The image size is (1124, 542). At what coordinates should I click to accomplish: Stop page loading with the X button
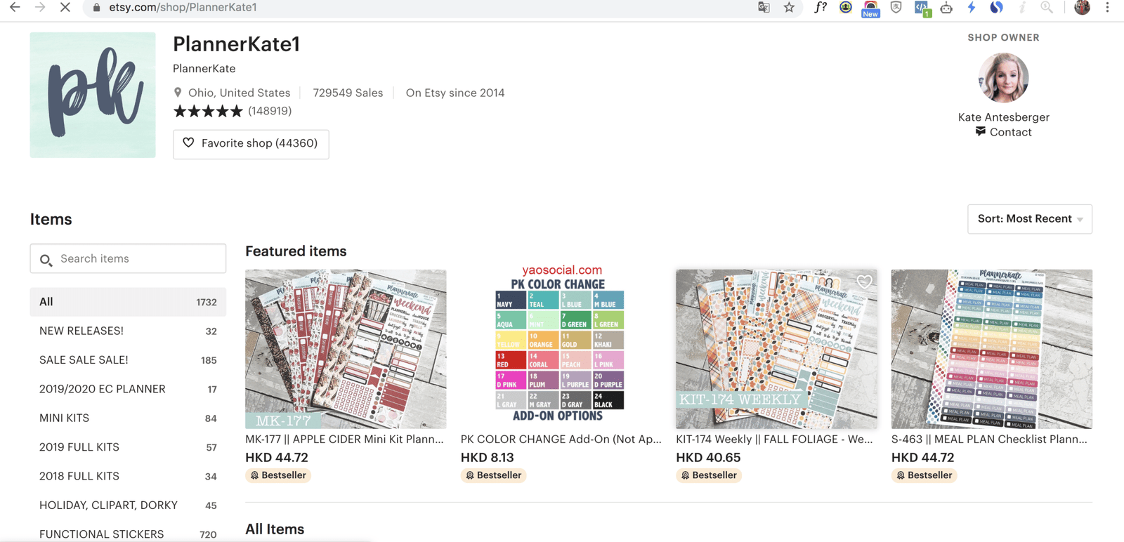pyautogui.click(x=65, y=8)
